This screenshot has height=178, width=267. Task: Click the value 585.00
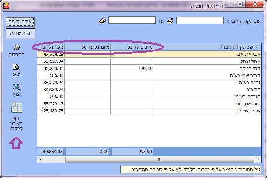(57, 75)
